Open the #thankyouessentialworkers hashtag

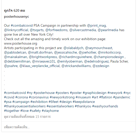pyautogui.click(x=25, y=106)
